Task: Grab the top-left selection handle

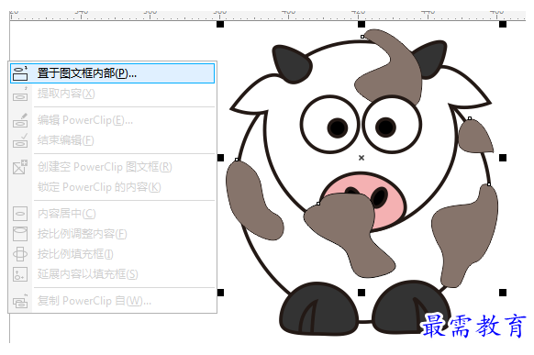Action: point(220,24)
